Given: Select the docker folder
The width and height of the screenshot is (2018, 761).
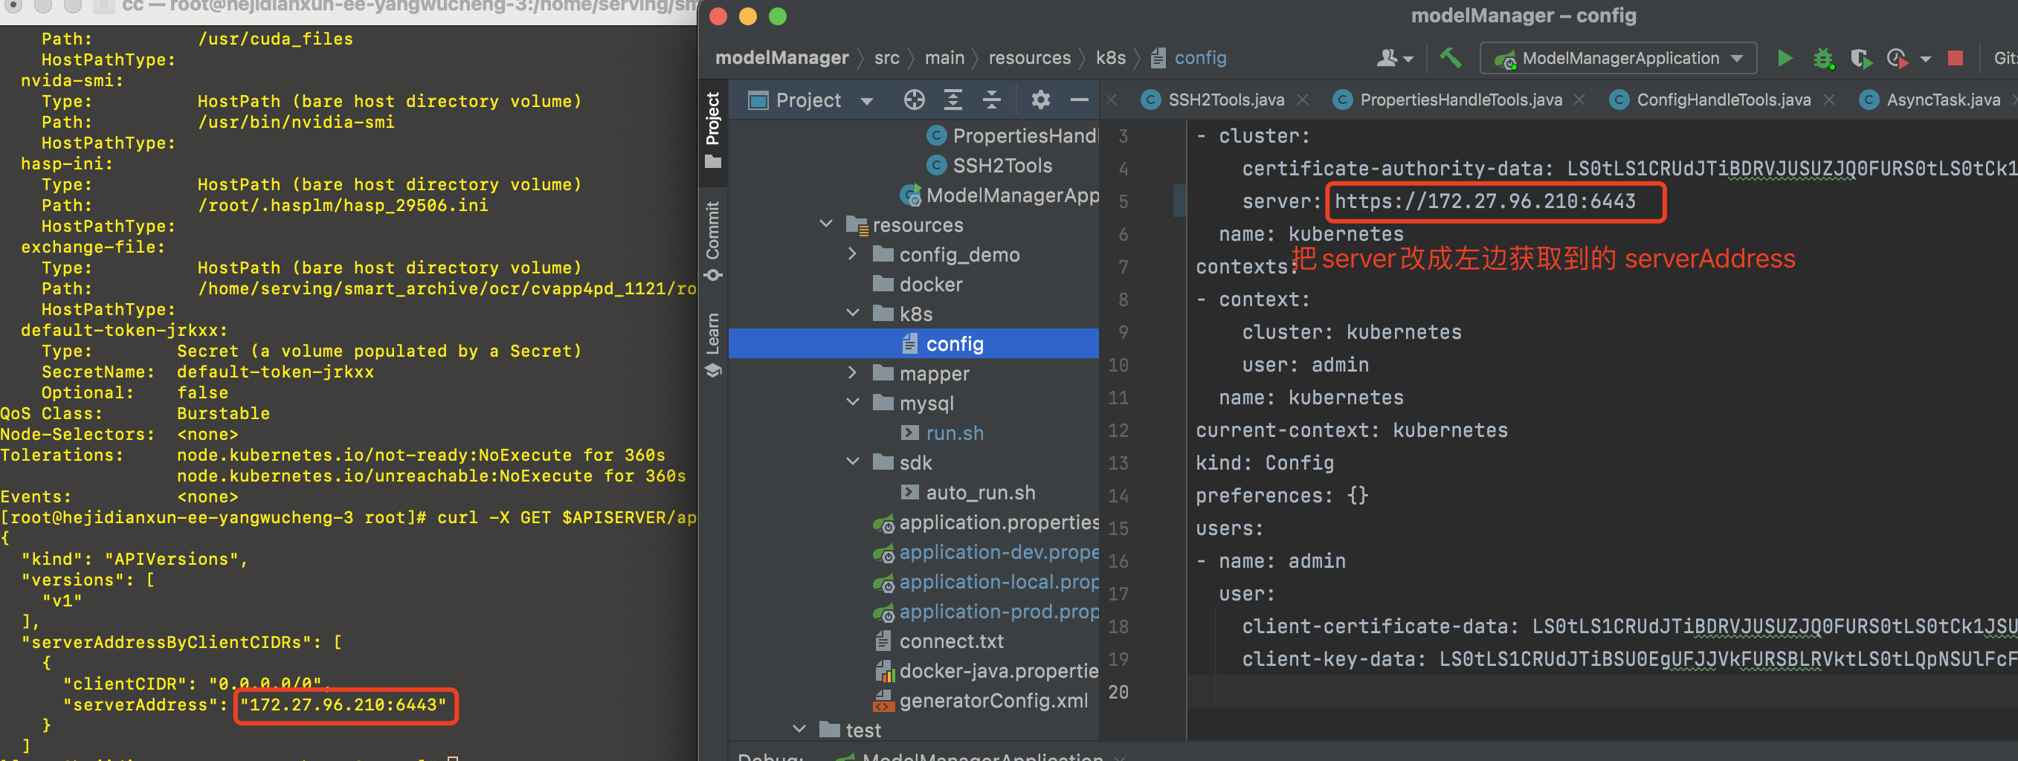Looking at the screenshot, I should click(x=918, y=284).
